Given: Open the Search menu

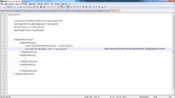Looking at the screenshot, I should (11, 4).
